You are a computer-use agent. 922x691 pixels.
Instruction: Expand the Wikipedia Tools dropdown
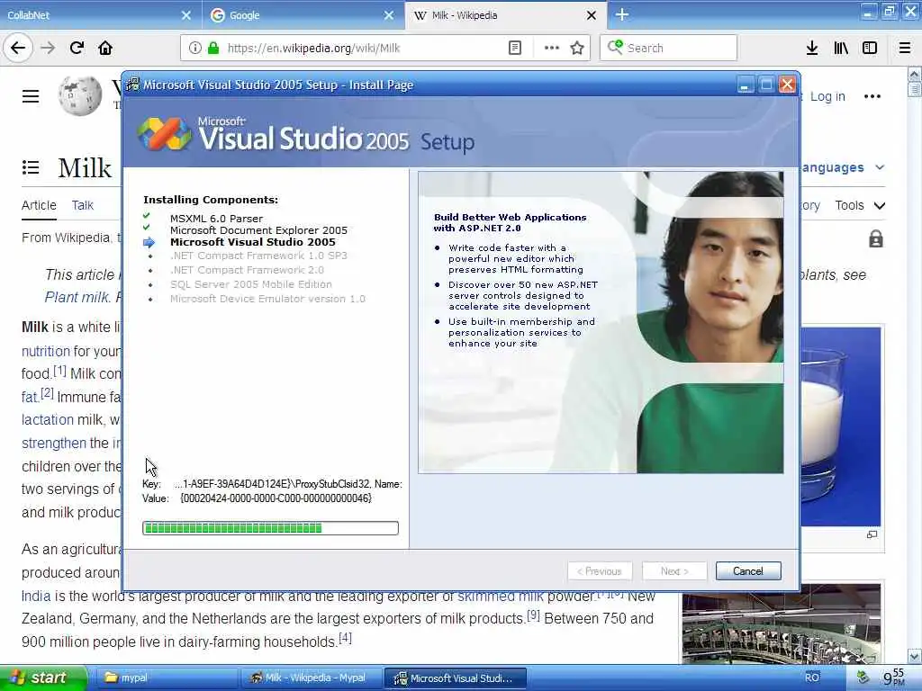pos(860,205)
